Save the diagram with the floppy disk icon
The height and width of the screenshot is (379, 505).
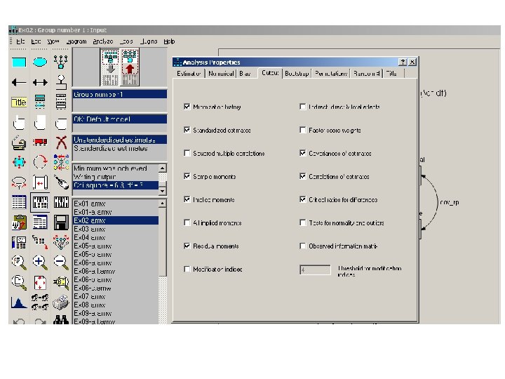click(x=61, y=222)
